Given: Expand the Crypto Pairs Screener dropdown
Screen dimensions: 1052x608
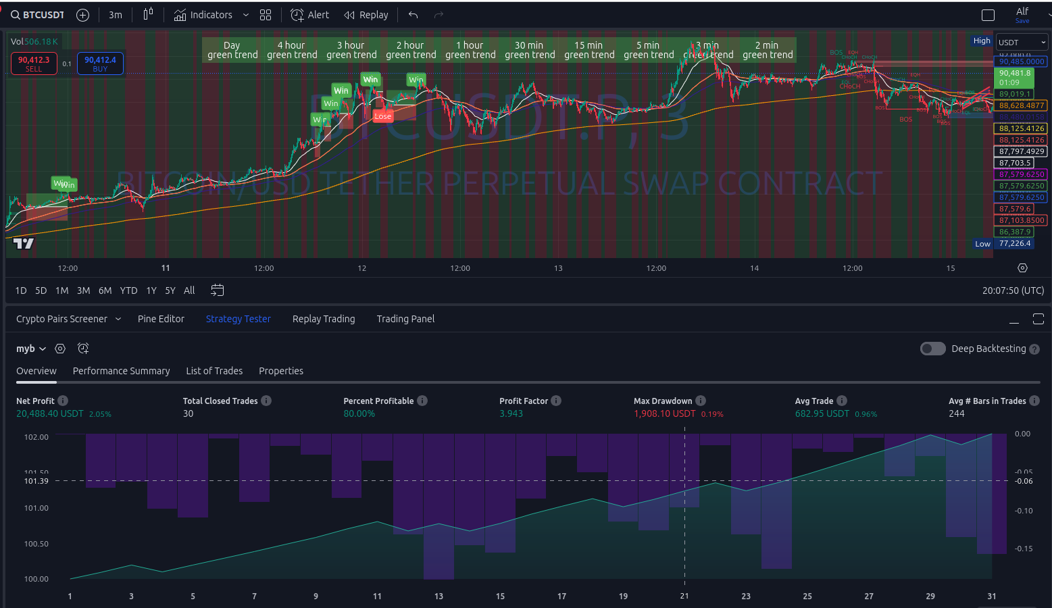Looking at the screenshot, I should [118, 319].
